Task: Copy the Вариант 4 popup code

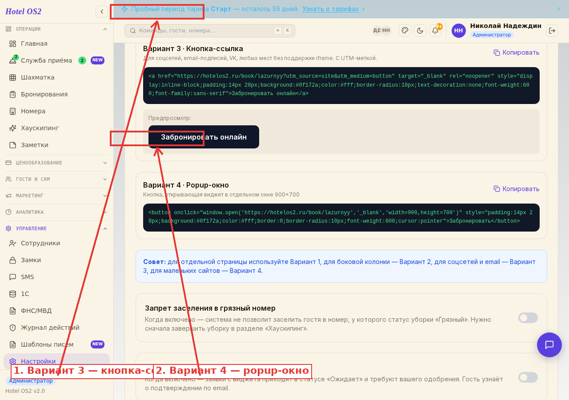Action: tap(517, 189)
